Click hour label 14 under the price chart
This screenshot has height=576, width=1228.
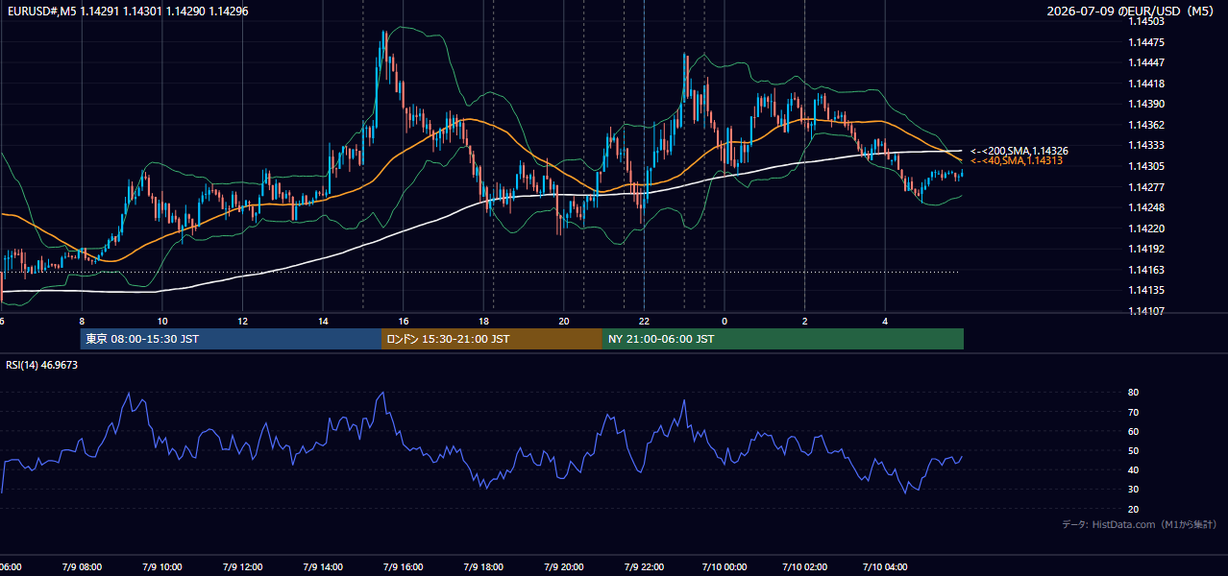pyautogui.click(x=323, y=321)
